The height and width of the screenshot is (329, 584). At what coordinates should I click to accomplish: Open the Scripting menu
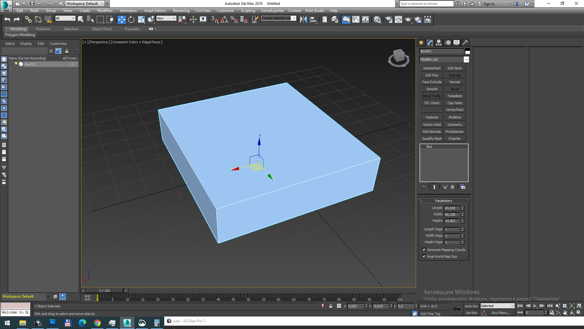coord(248,10)
